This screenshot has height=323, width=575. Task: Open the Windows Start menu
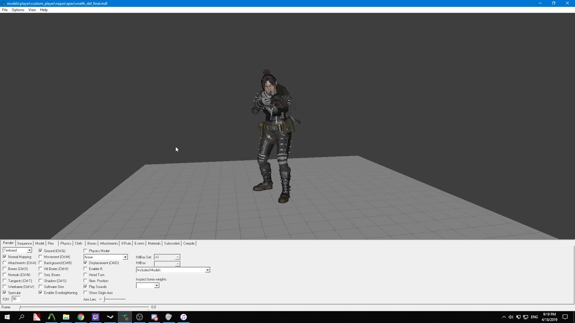pyautogui.click(x=7, y=317)
